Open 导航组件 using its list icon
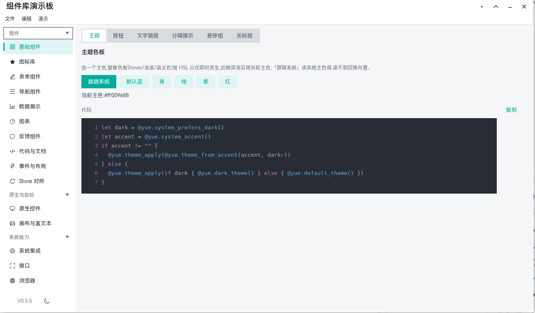The width and height of the screenshot is (535, 313). click(x=12, y=92)
